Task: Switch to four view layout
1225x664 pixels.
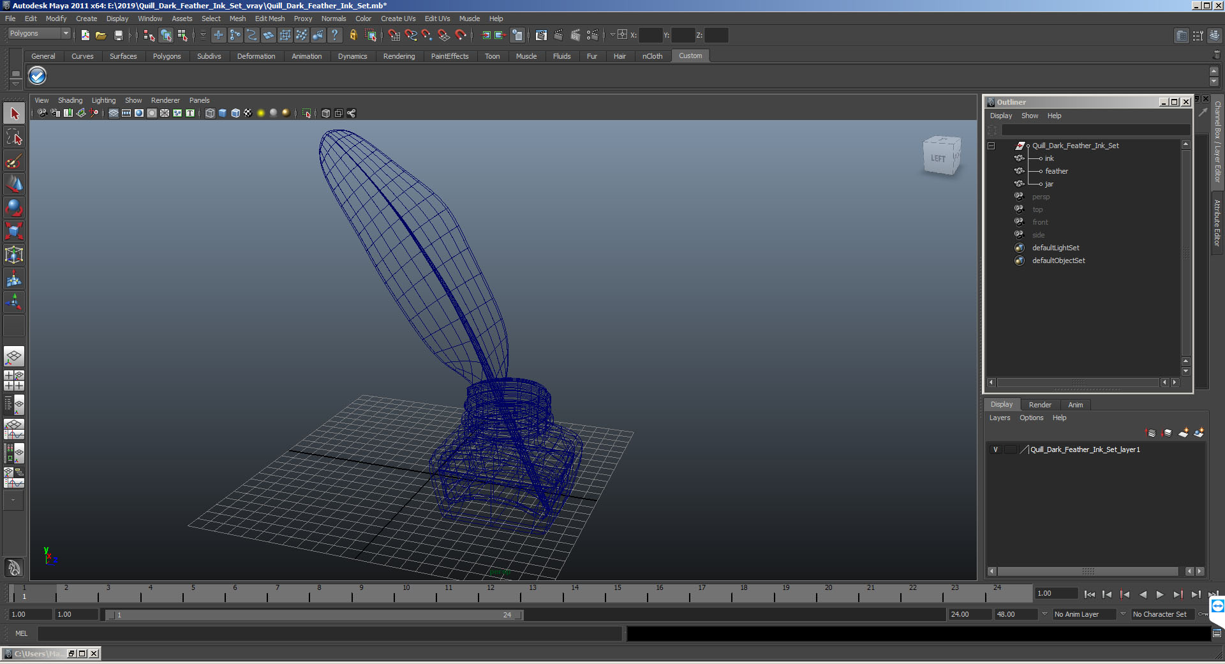Action: click(x=14, y=381)
